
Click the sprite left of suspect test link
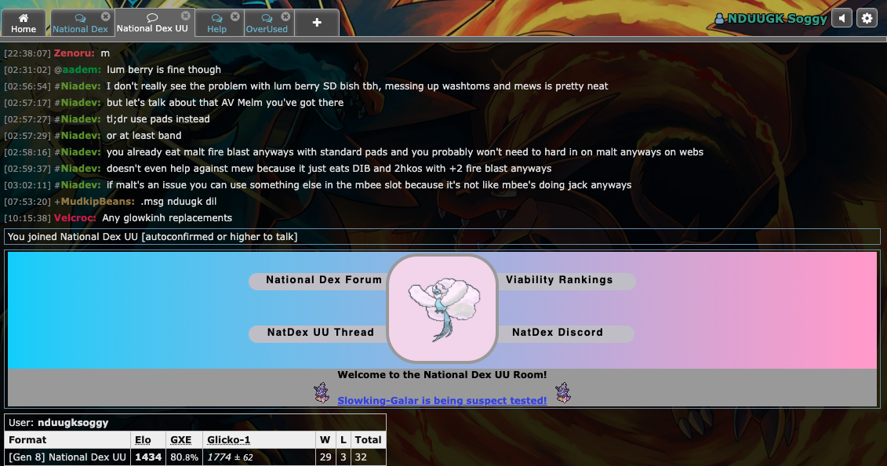[322, 392]
